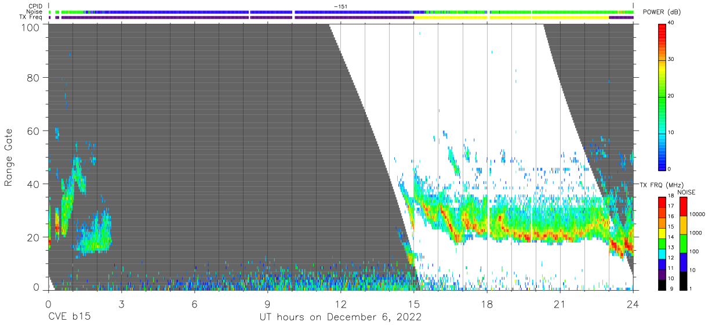
Task: Click the 80 tick on Range Gate axis
Action: (34, 78)
